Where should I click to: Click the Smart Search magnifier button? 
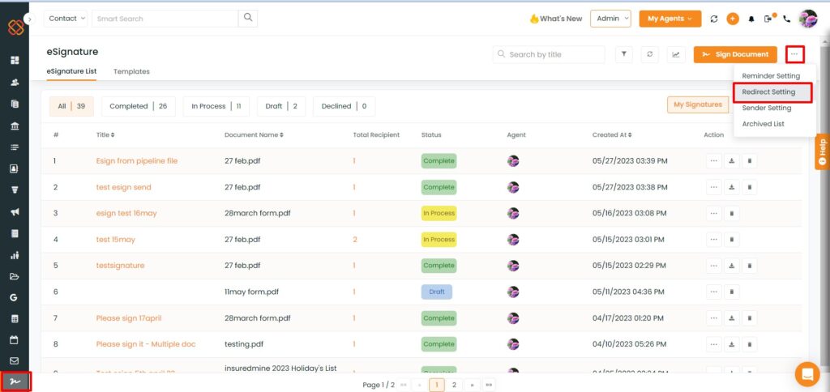pos(248,18)
